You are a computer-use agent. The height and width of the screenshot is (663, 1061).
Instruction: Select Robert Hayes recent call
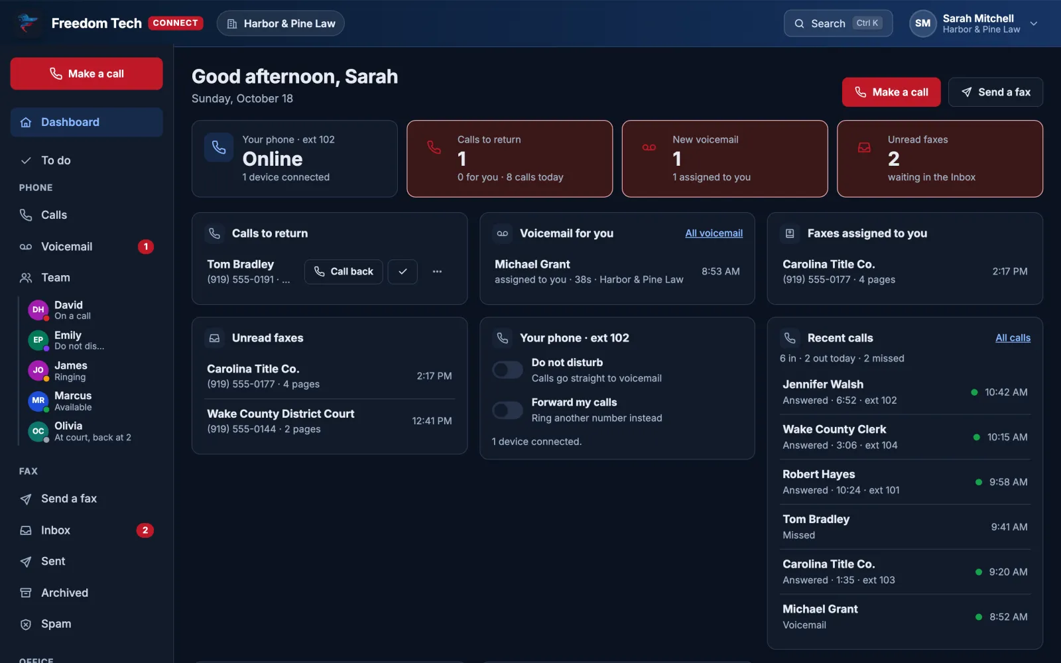(x=905, y=482)
